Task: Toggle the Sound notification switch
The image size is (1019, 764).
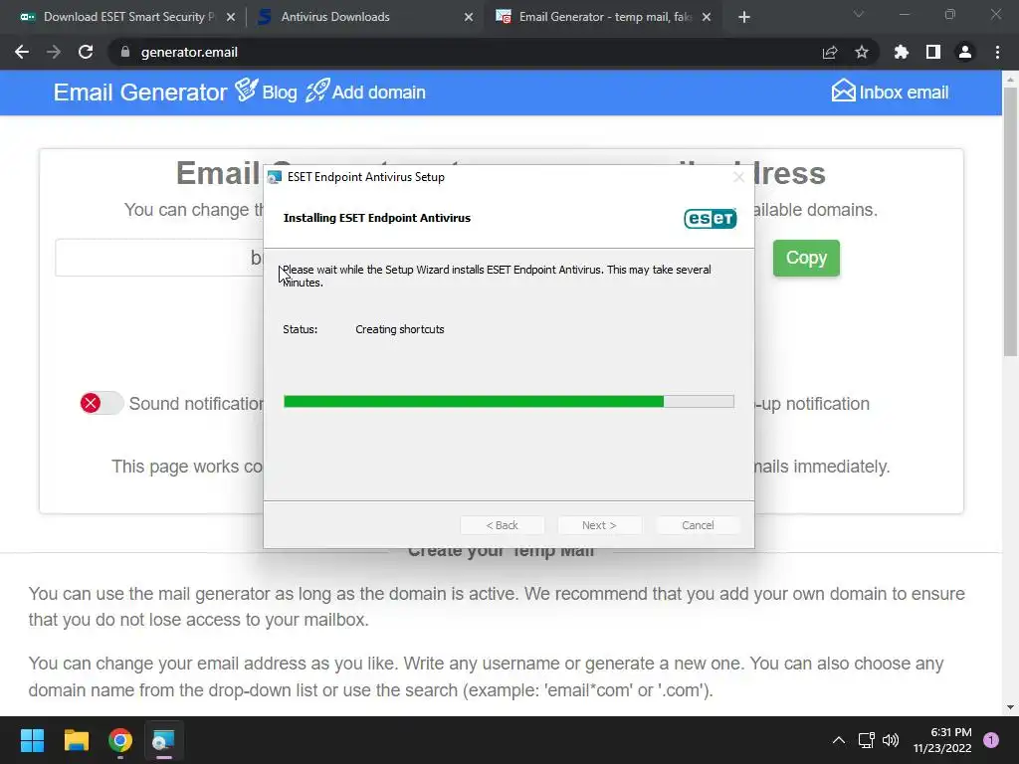Action: click(x=102, y=404)
